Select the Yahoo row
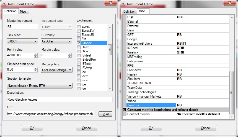 pos(178,101)
